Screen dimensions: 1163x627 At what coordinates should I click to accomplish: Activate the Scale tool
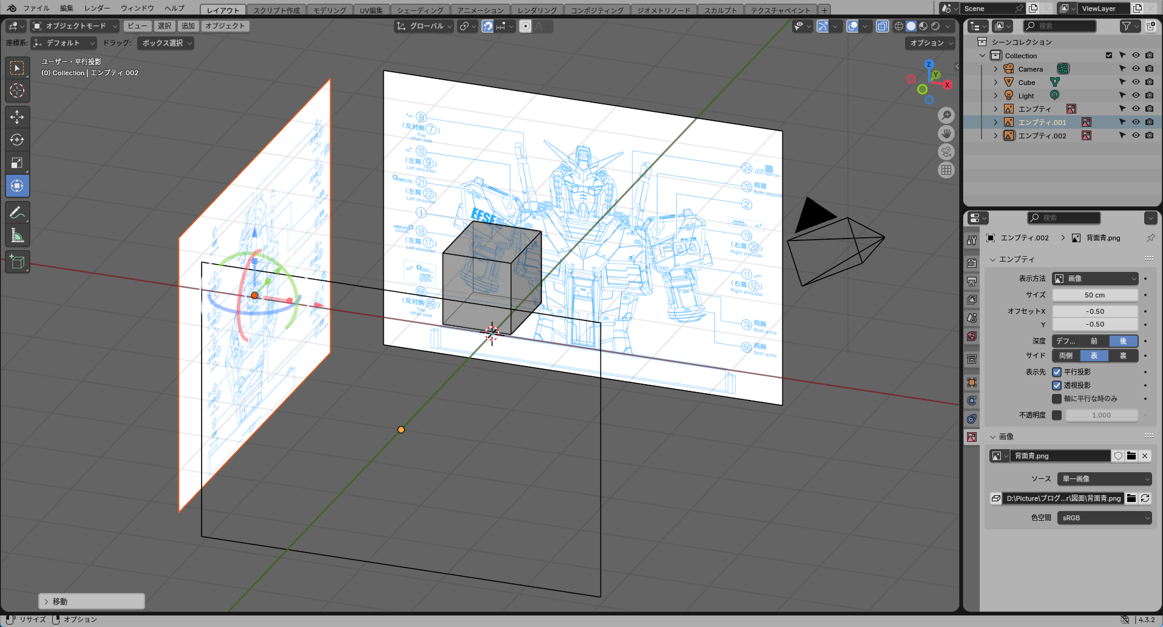point(17,163)
